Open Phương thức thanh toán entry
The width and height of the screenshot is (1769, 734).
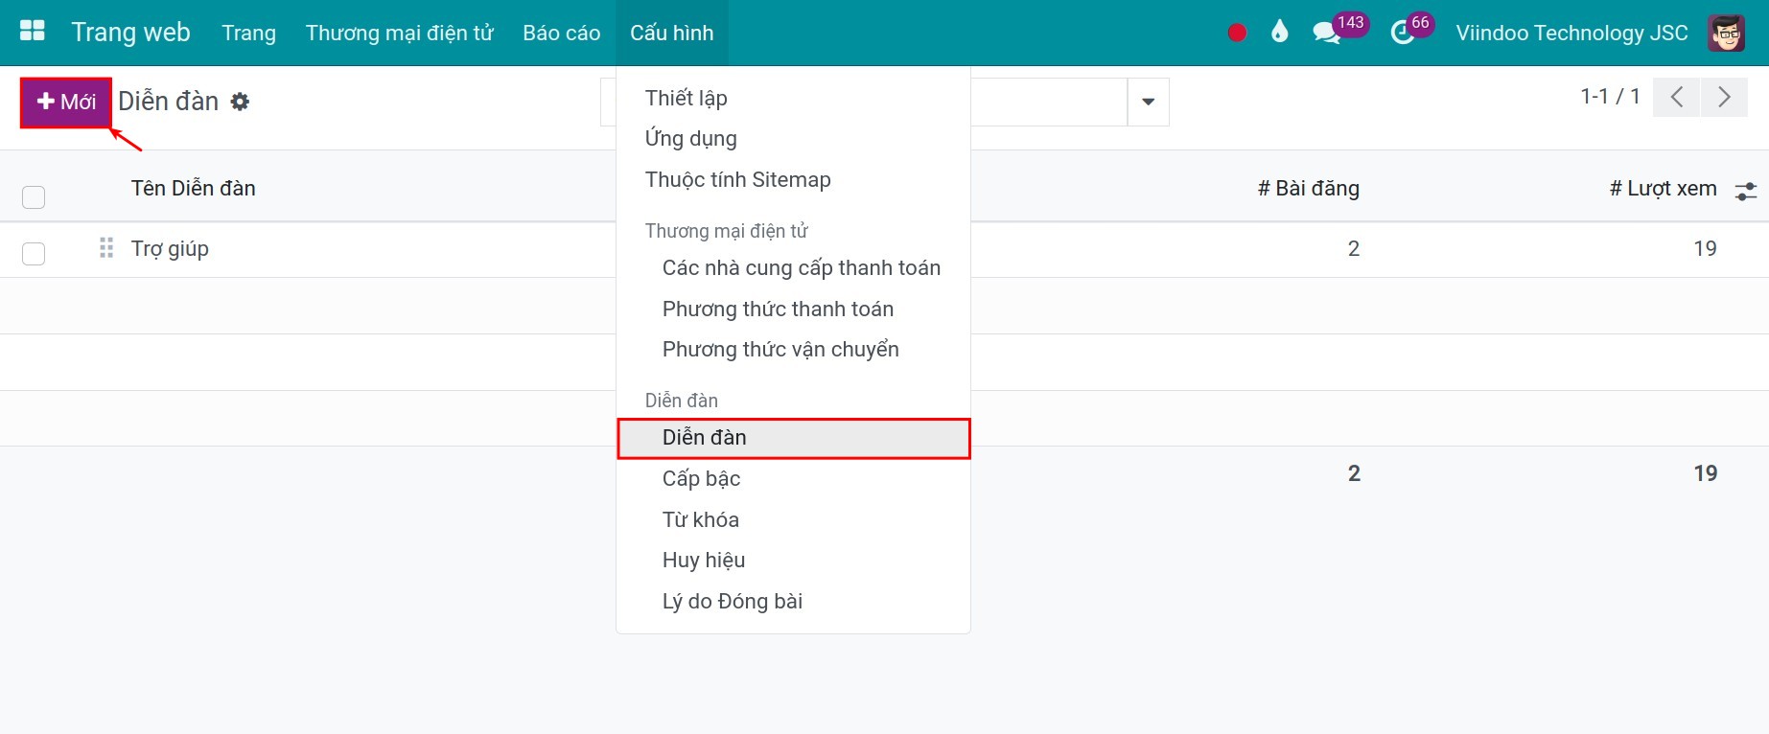(x=779, y=309)
